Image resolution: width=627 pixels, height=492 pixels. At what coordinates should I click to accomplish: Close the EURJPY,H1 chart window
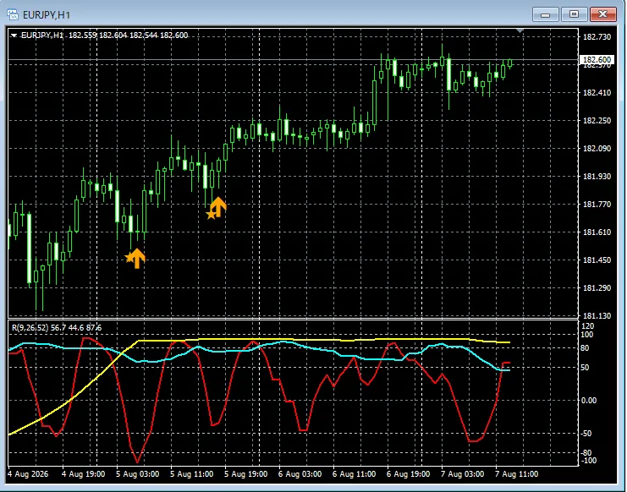tap(603, 14)
